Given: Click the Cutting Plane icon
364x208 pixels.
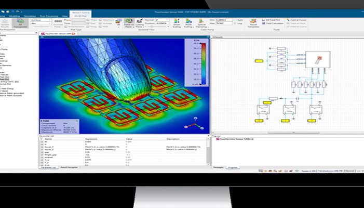Looking at the screenshot, I should 139,24.
